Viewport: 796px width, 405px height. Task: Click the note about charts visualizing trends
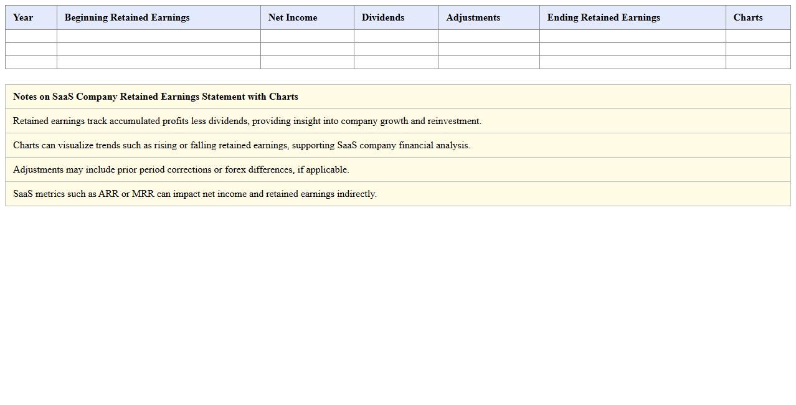[x=242, y=145]
